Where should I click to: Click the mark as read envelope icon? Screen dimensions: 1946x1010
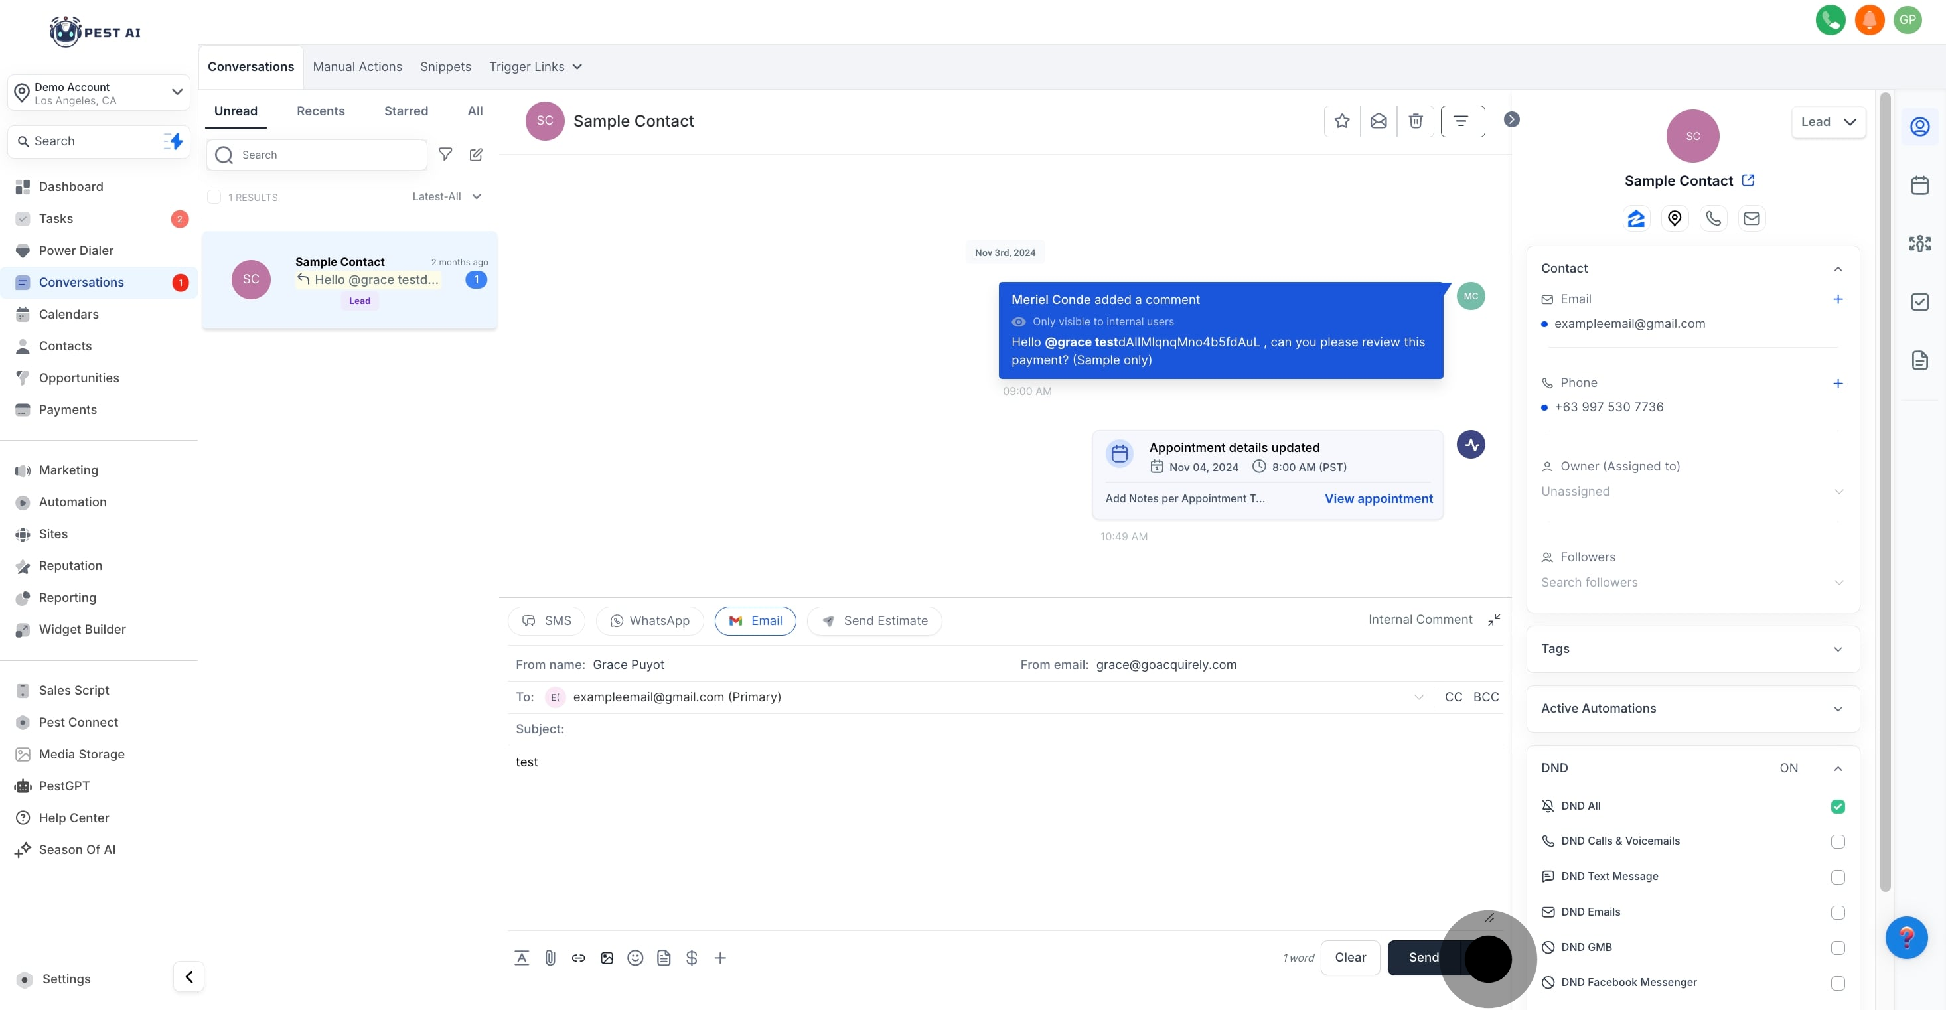click(x=1378, y=121)
